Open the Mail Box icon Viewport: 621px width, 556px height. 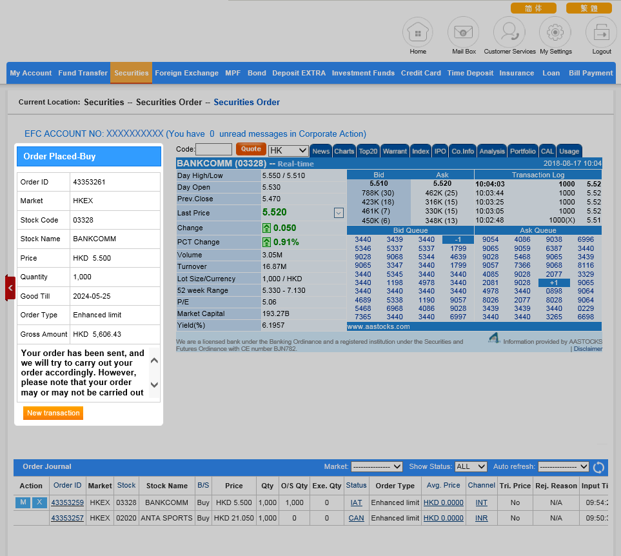pyautogui.click(x=463, y=32)
